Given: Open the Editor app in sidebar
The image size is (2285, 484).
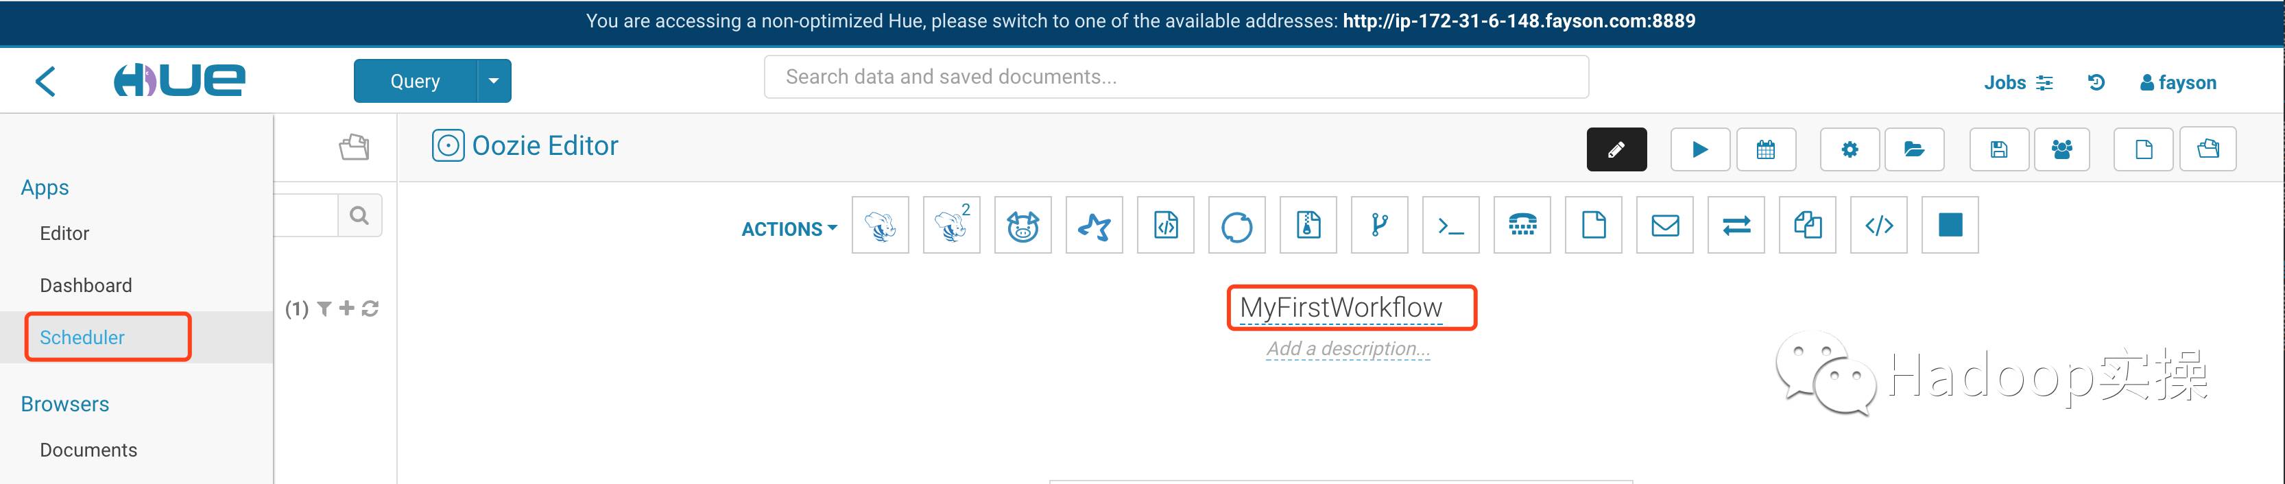Looking at the screenshot, I should pyautogui.click(x=64, y=233).
